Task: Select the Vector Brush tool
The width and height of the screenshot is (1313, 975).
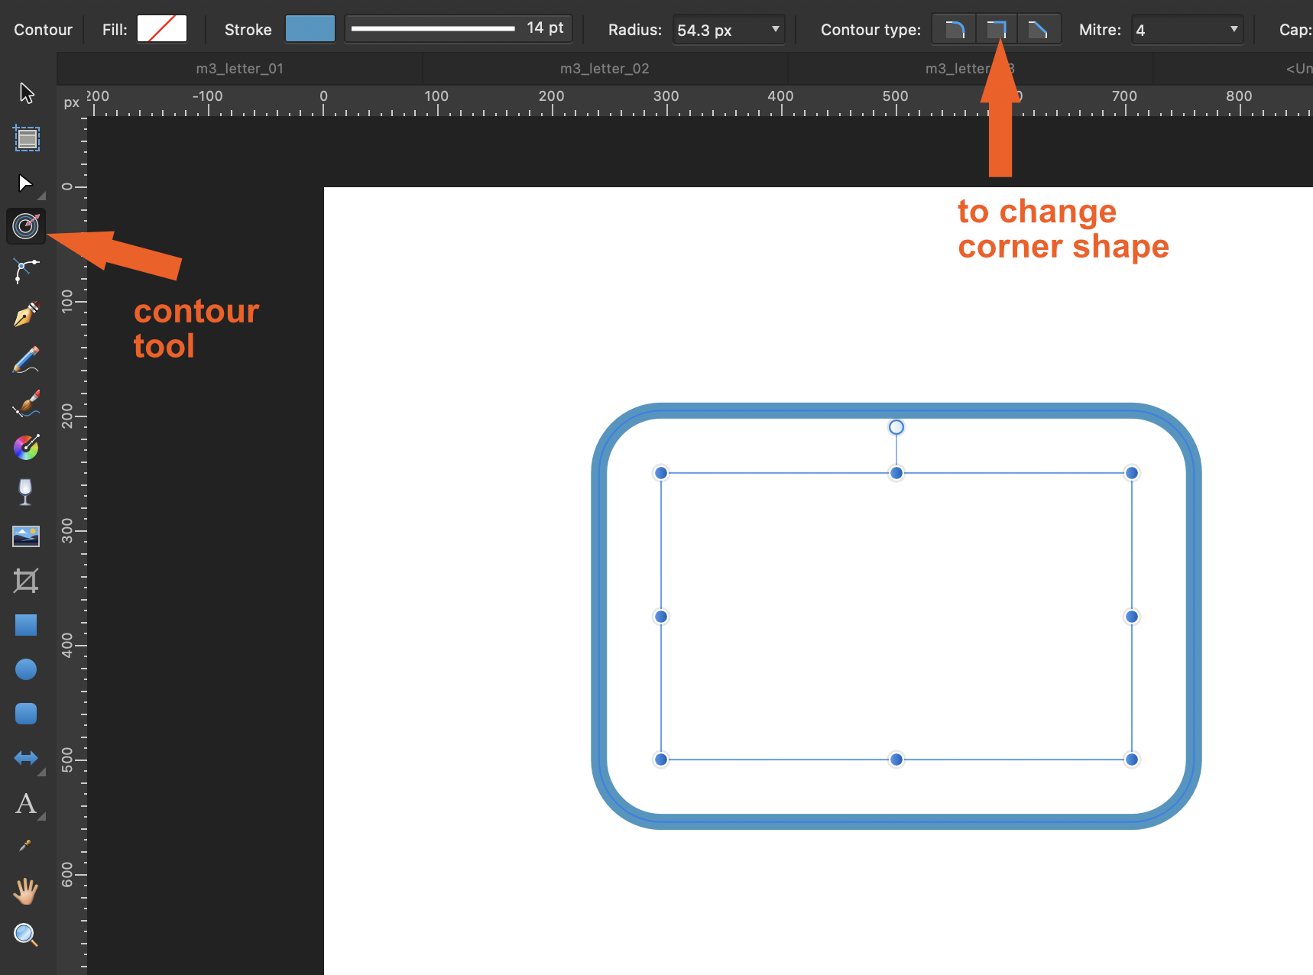Action: (x=25, y=403)
